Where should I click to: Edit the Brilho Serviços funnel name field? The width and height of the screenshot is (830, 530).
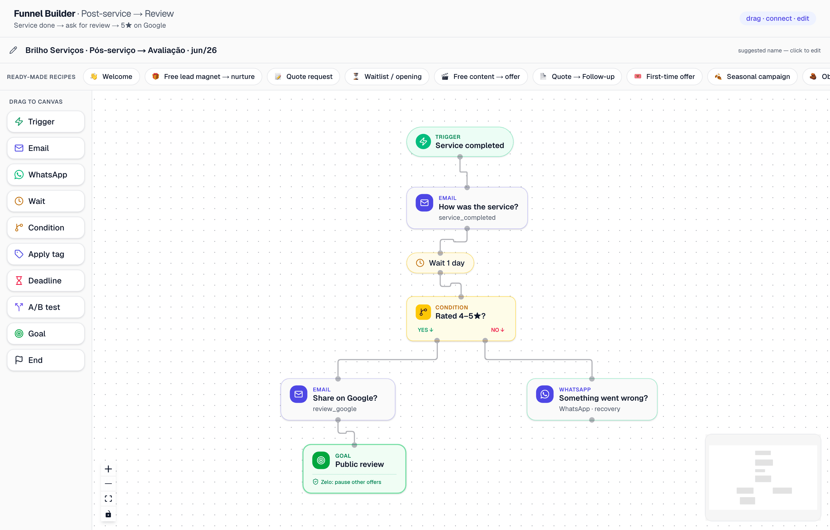point(121,50)
